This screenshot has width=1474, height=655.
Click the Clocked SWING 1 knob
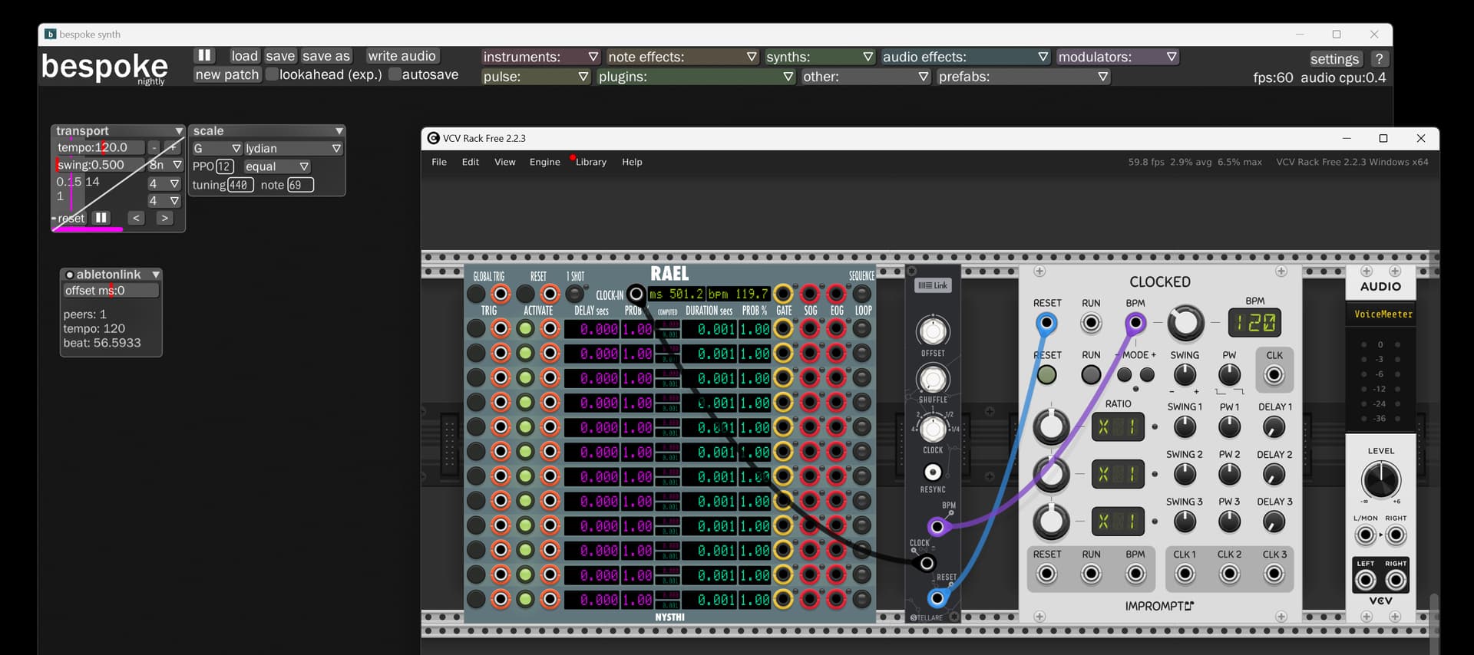(1185, 427)
